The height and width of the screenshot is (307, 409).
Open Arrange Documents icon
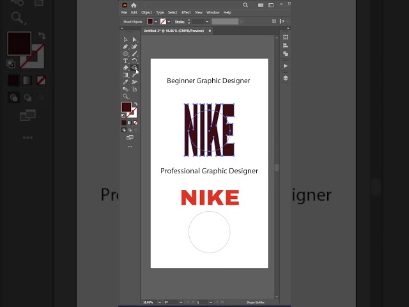261,5
